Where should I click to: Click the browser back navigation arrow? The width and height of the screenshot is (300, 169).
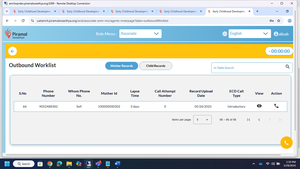[7, 21]
